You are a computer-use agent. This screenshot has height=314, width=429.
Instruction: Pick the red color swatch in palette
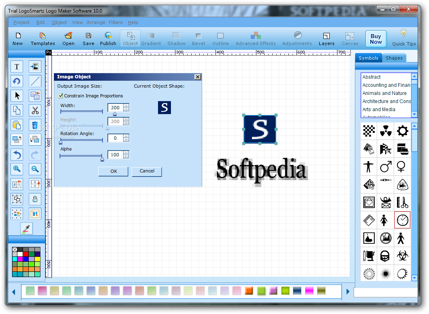click(26, 254)
